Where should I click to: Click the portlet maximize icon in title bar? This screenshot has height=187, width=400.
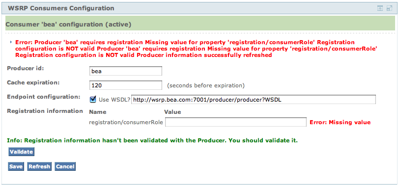click(x=389, y=8)
